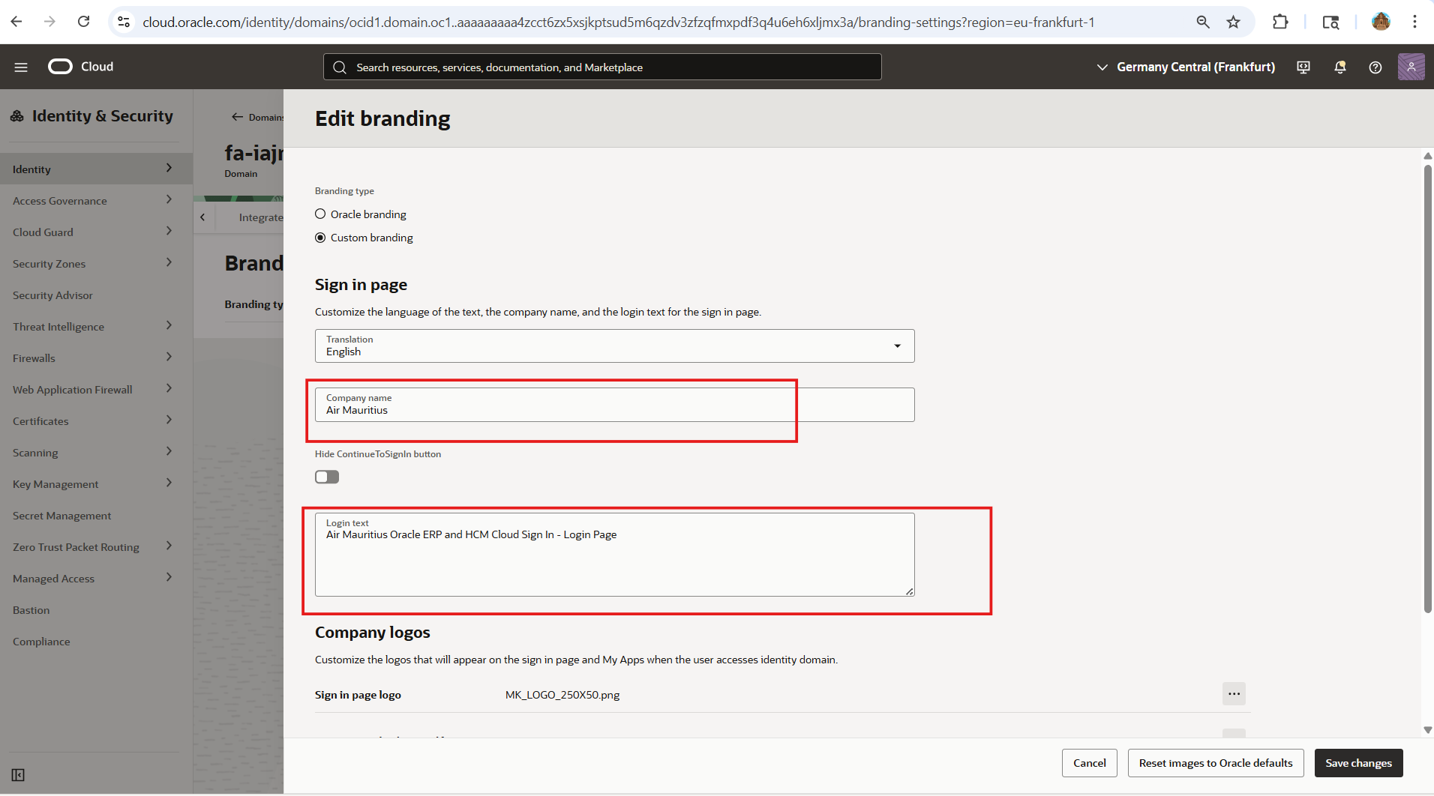Screen dimensions: 1434x796
Task: Click Reset images to Oracle defaults
Action: point(1215,763)
